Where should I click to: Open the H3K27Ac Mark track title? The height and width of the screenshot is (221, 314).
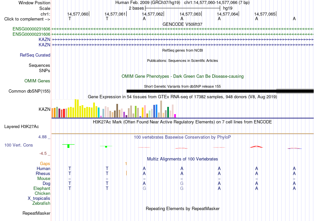(x=182, y=122)
